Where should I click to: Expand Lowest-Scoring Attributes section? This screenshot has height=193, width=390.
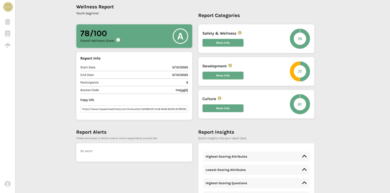[304, 170]
